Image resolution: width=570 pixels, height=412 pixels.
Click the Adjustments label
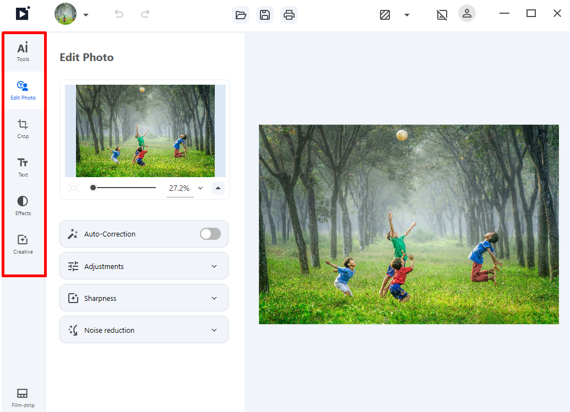104,266
